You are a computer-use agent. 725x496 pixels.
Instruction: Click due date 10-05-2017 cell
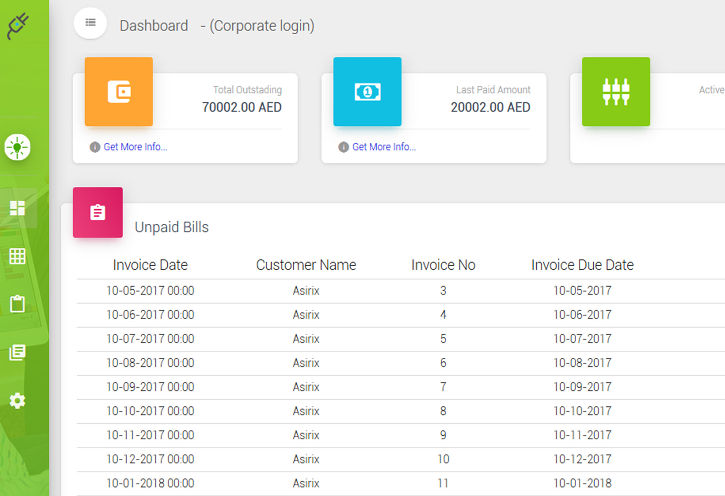[x=583, y=291]
